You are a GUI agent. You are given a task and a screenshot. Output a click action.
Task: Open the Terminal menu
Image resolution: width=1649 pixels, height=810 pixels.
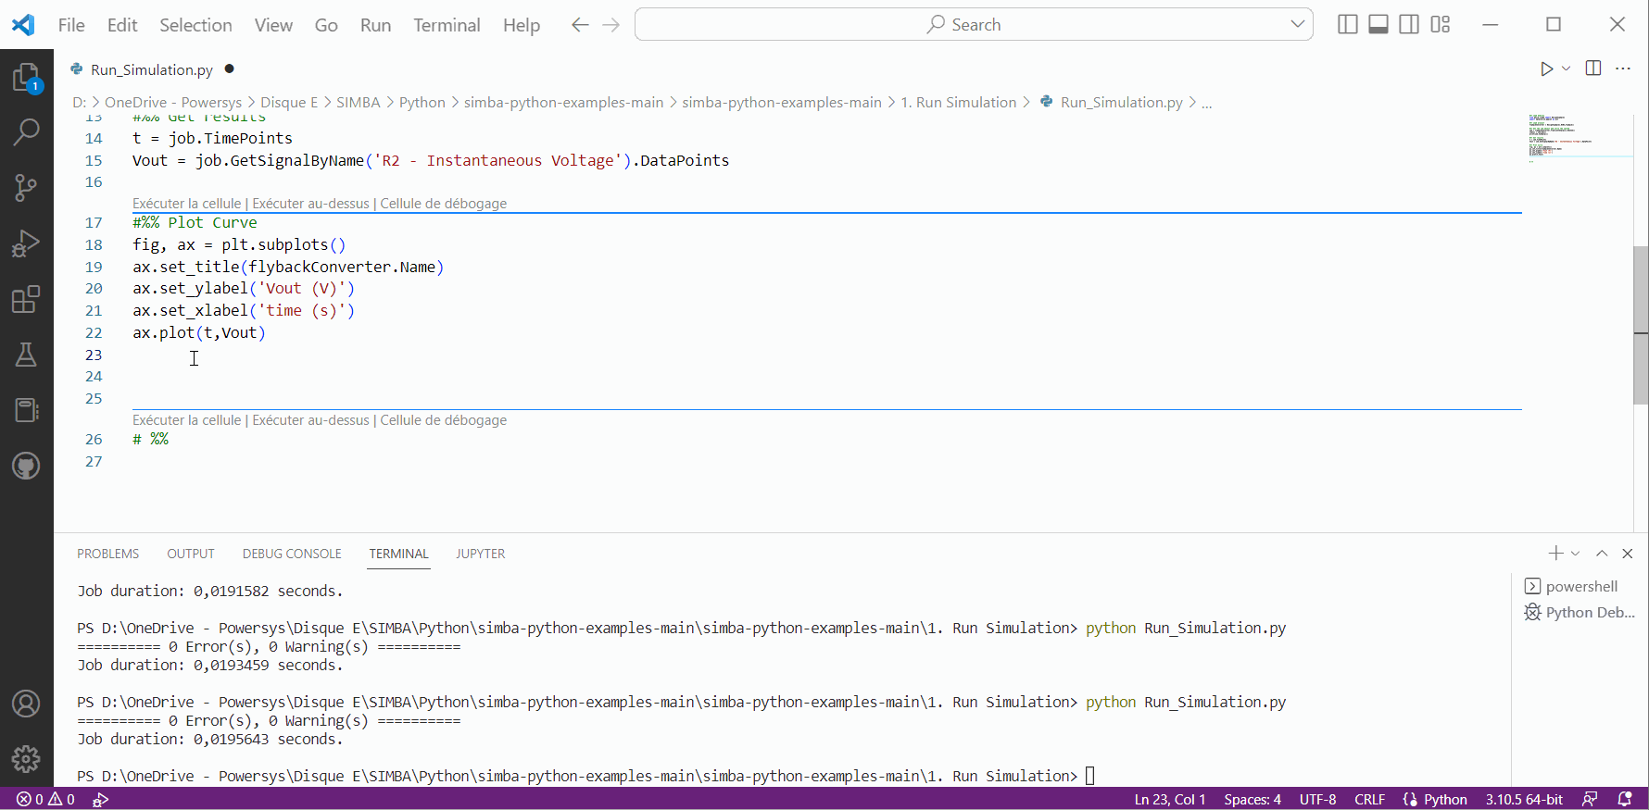[x=447, y=25]
